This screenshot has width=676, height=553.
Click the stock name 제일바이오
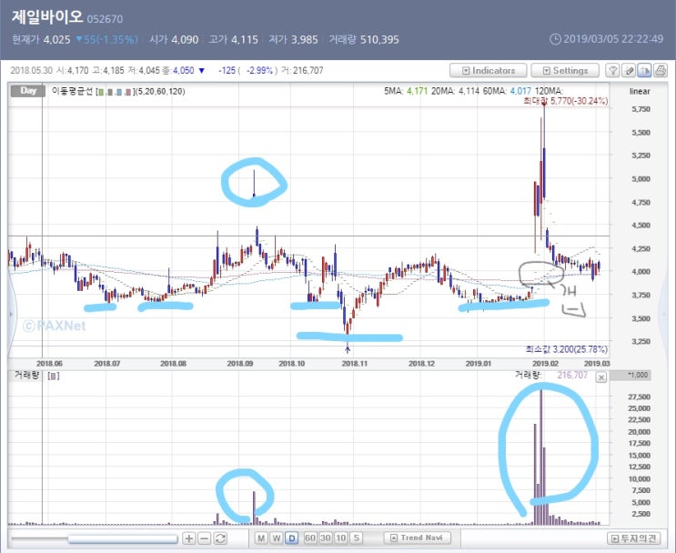coord(47,16)
